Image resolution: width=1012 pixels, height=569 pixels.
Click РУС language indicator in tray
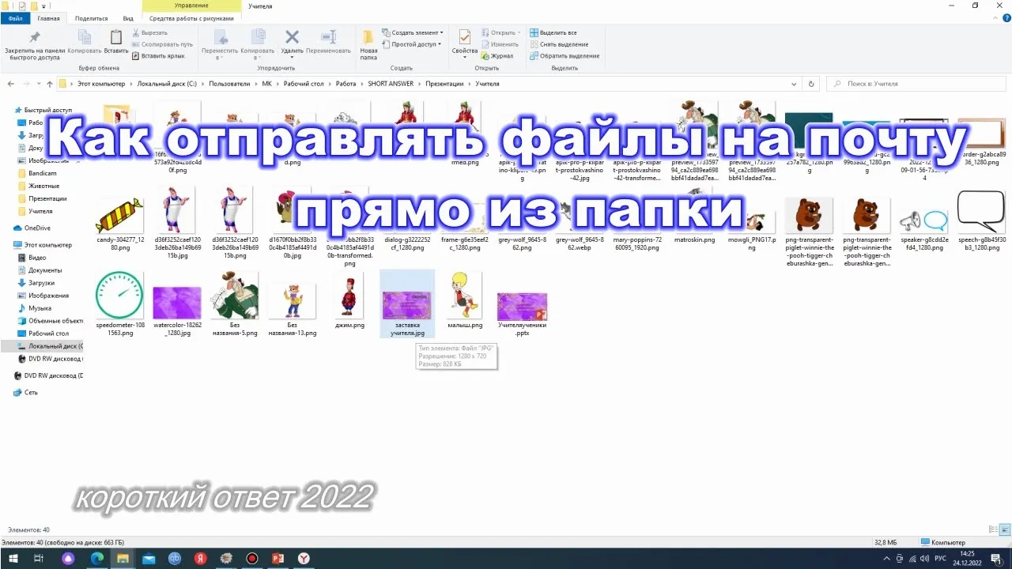(941, 558)
